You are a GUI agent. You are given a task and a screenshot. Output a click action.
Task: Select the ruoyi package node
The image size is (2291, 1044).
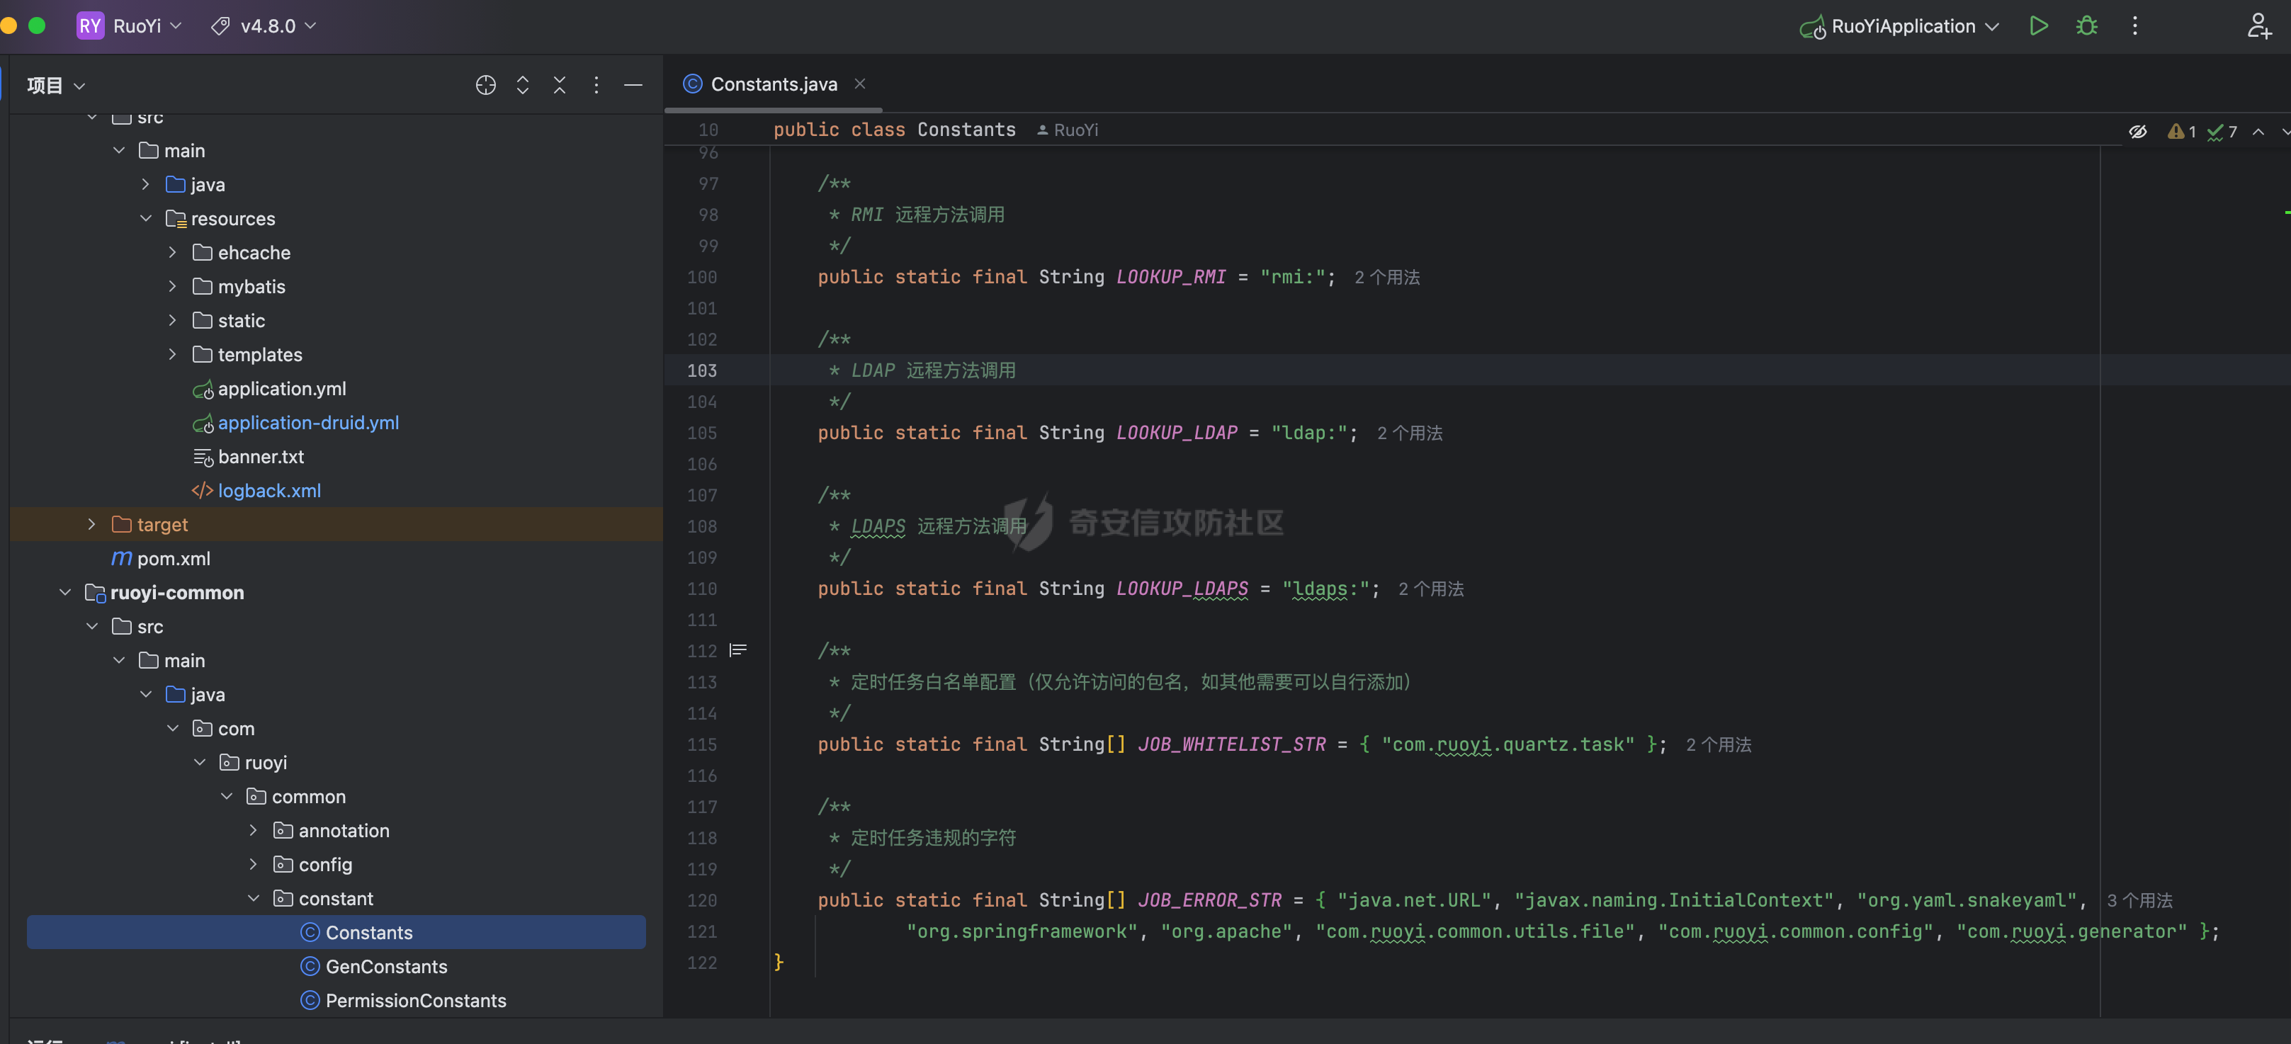coord(265,763)
